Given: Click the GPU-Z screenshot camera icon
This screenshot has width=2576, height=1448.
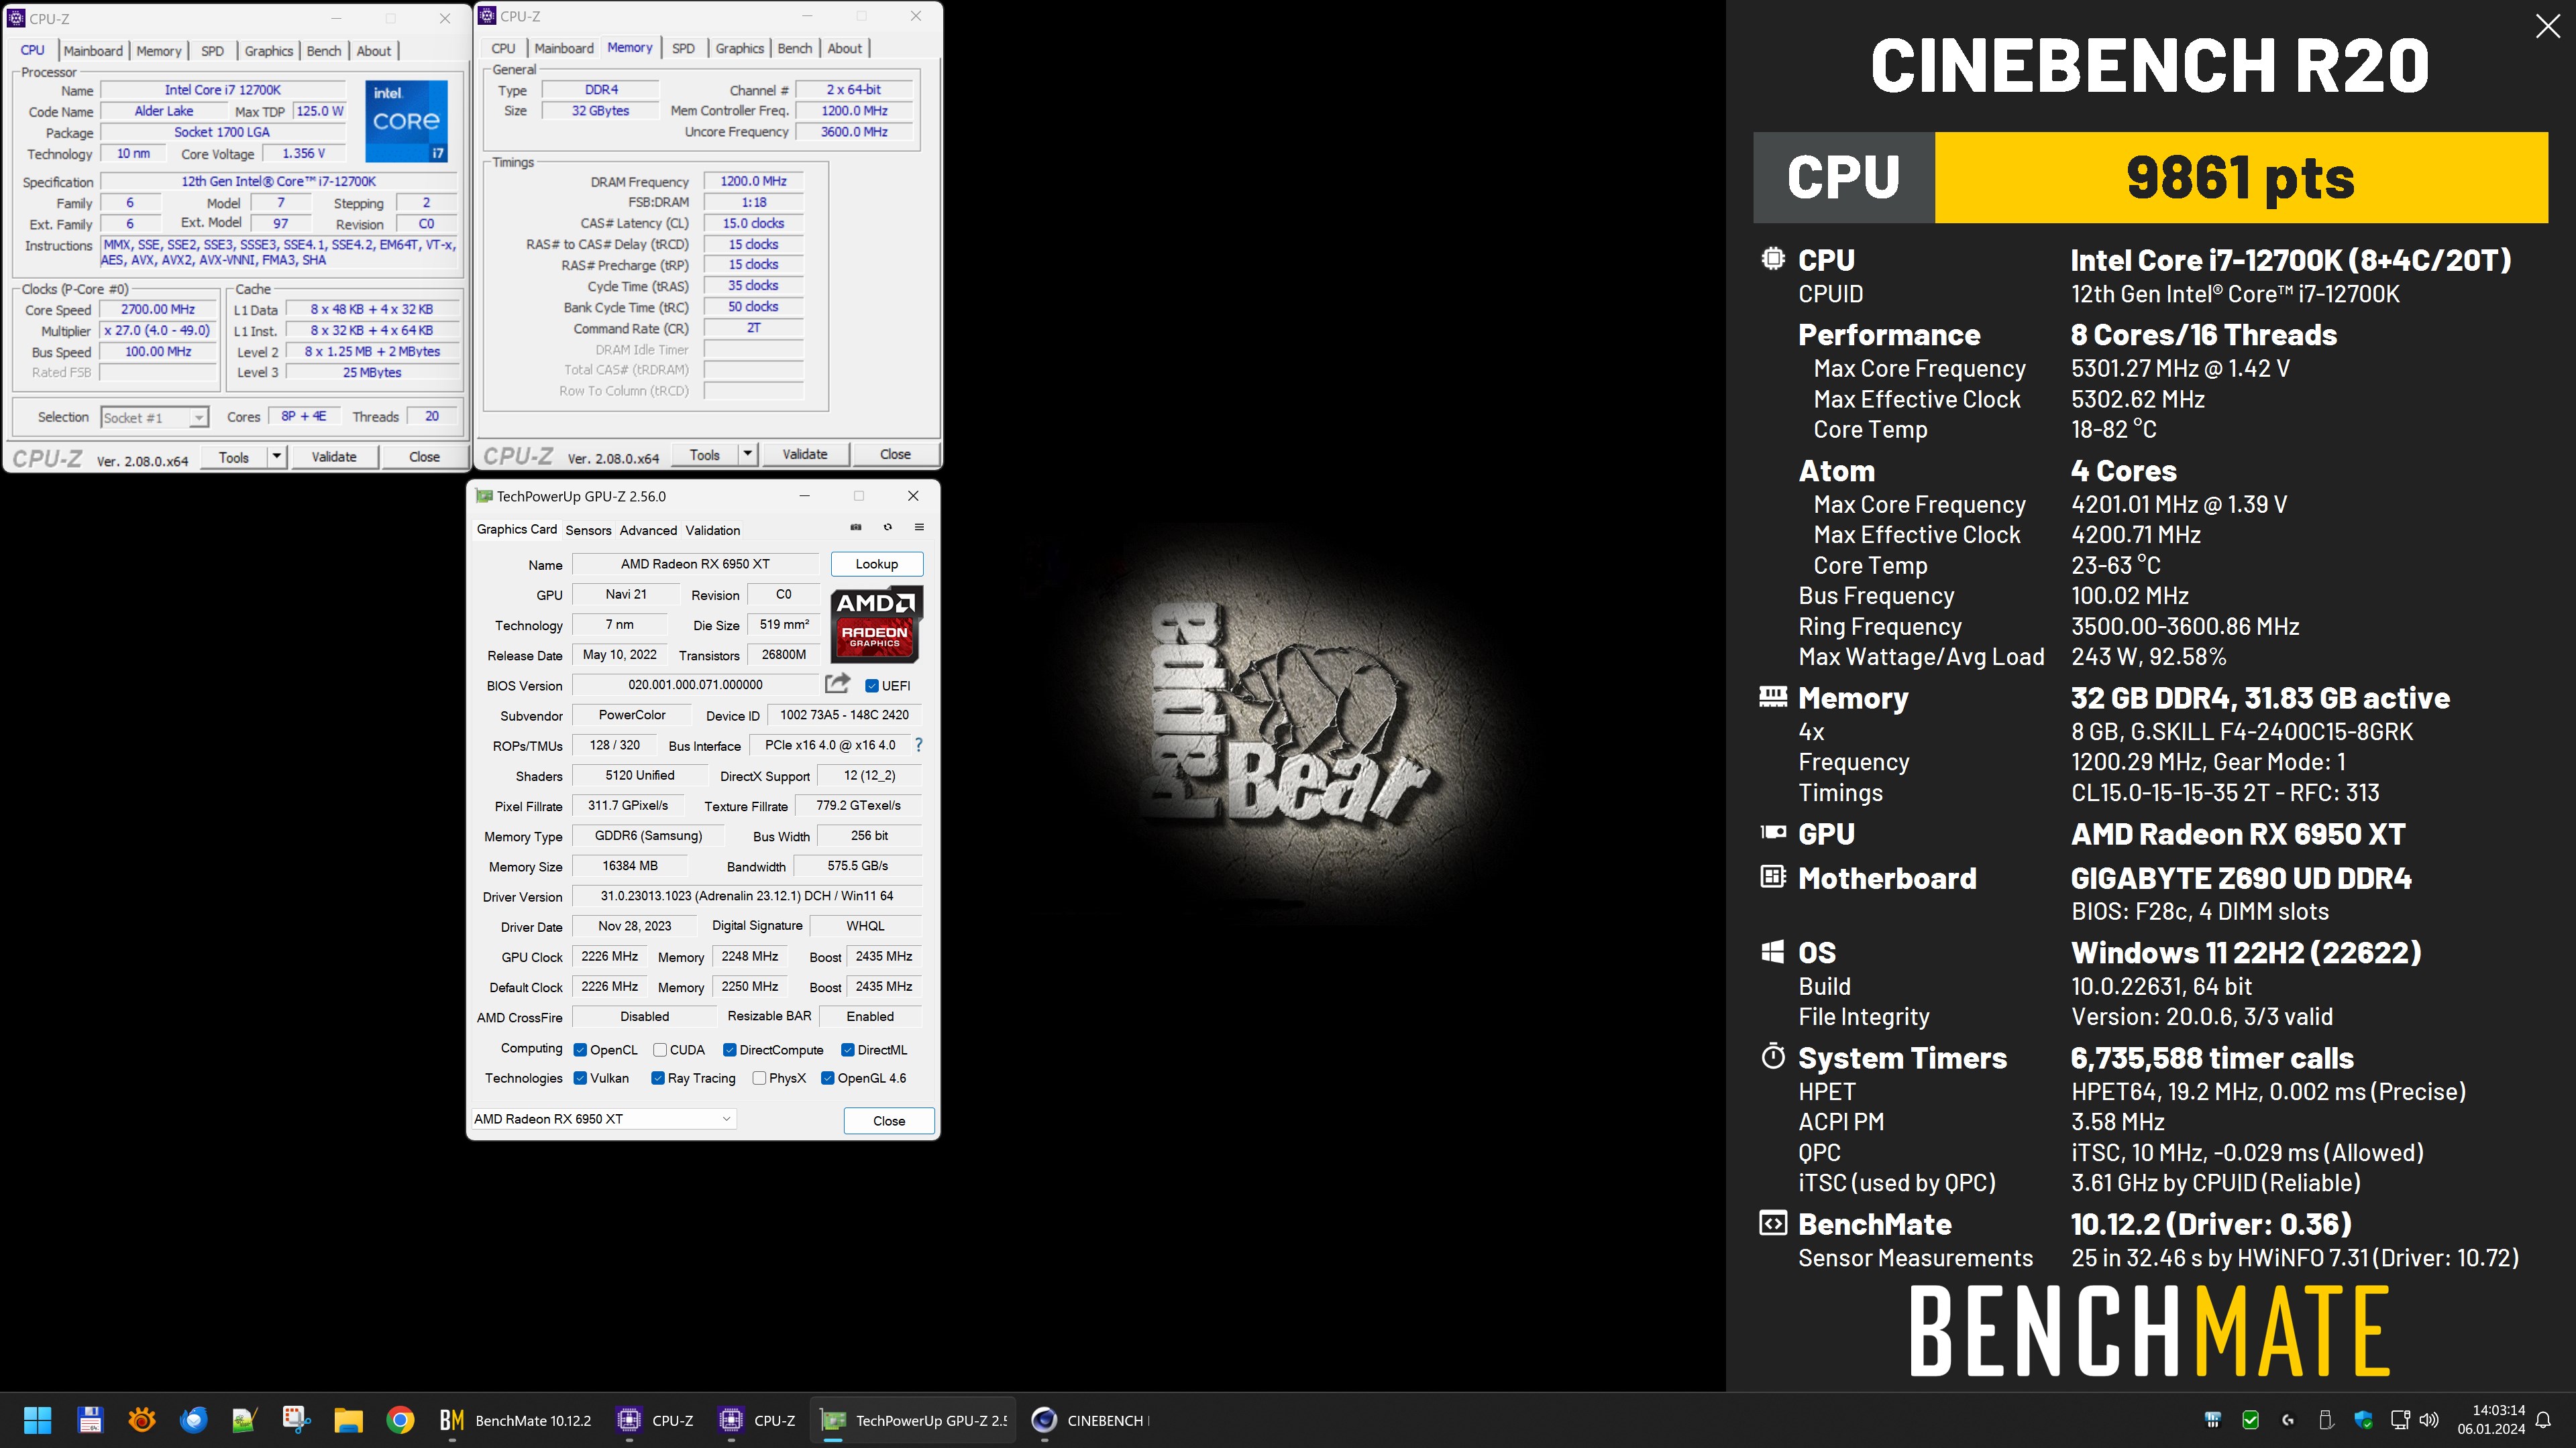Looking at the screenshot, I should pos(856,527).
